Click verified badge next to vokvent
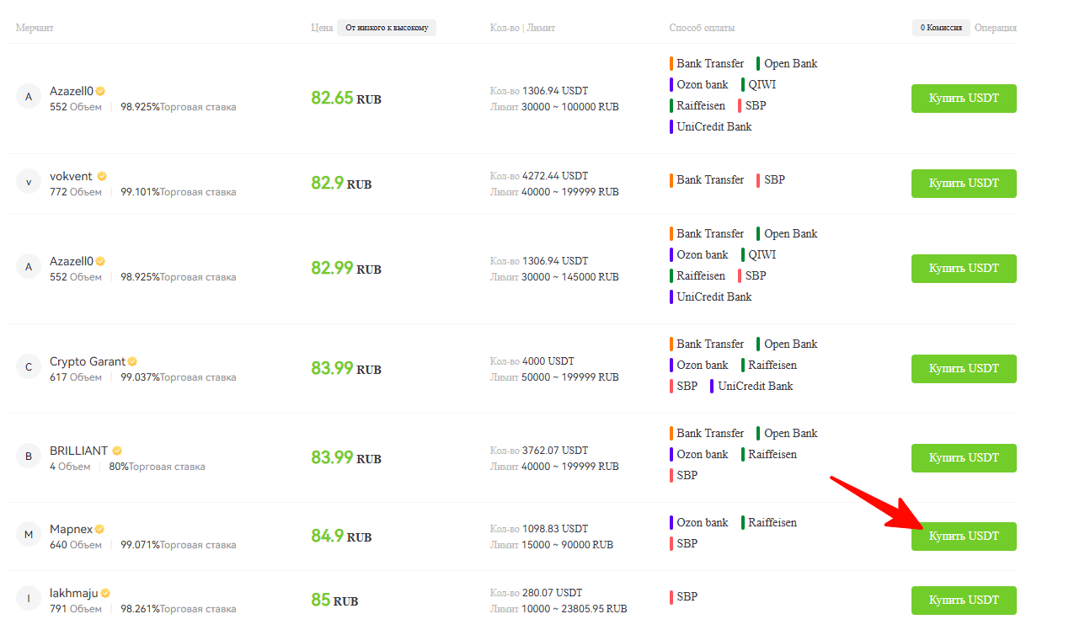Screen dimensions: 1069x630 102,176
